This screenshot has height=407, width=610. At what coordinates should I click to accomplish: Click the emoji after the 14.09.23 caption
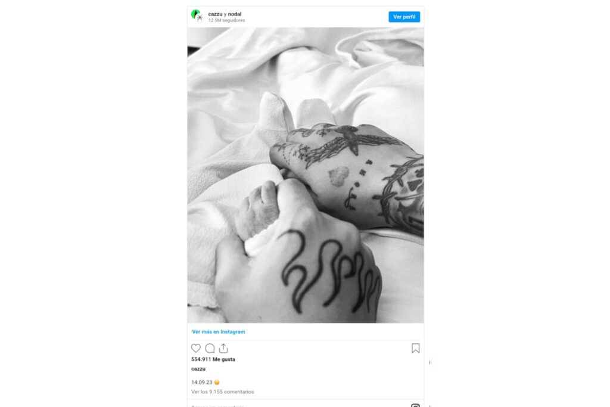point(217,383)
